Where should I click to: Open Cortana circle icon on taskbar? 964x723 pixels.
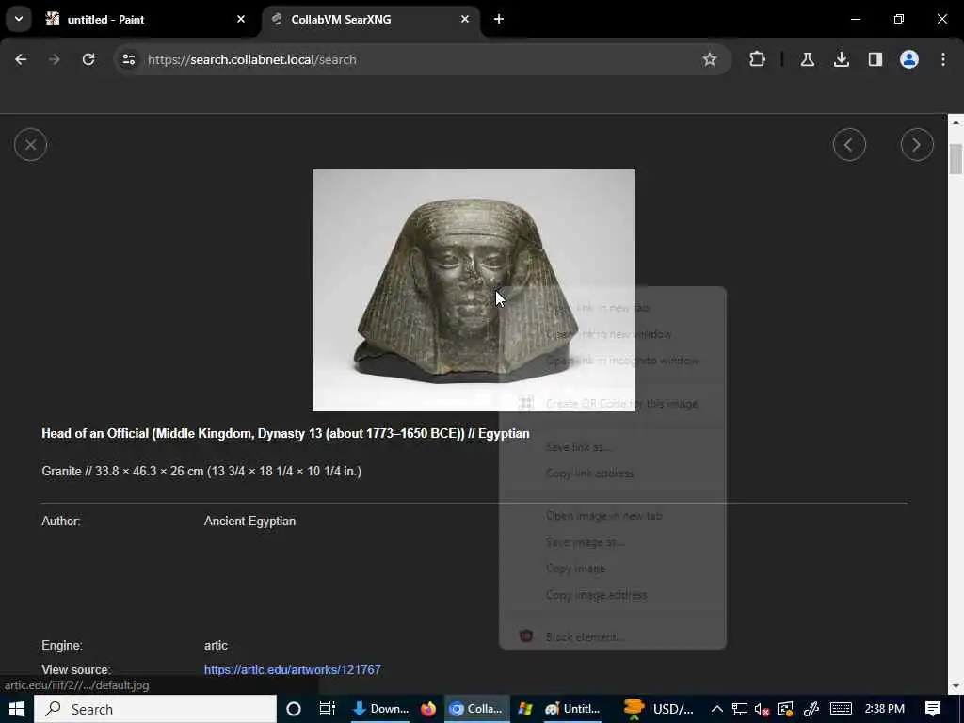click(294, 709)
